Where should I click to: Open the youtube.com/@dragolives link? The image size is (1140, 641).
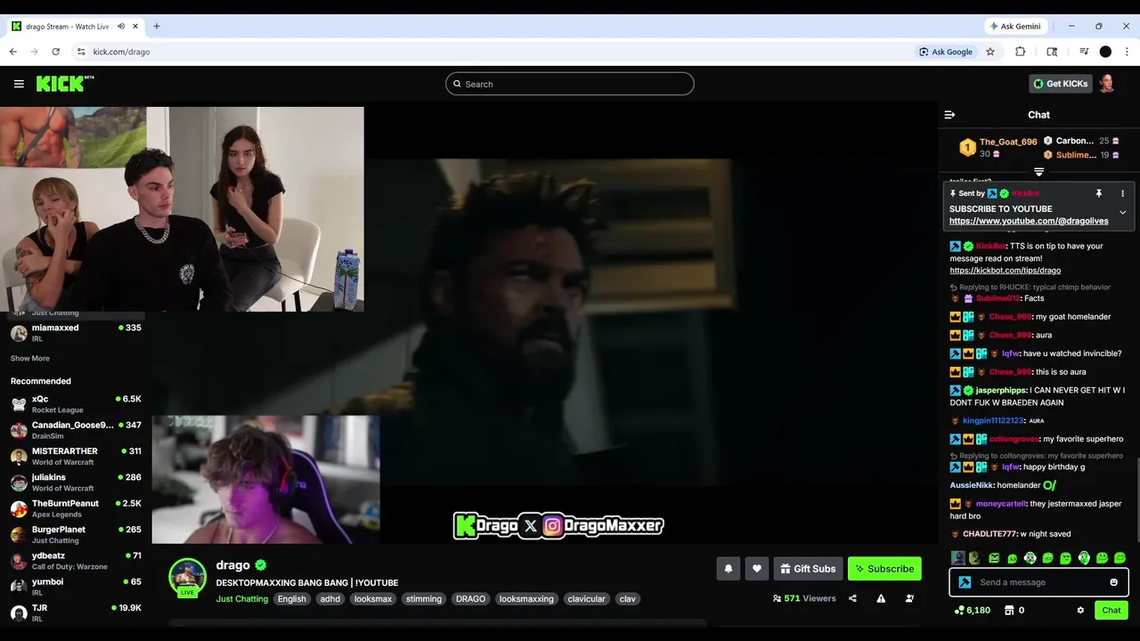click(x=1029, y=221)
